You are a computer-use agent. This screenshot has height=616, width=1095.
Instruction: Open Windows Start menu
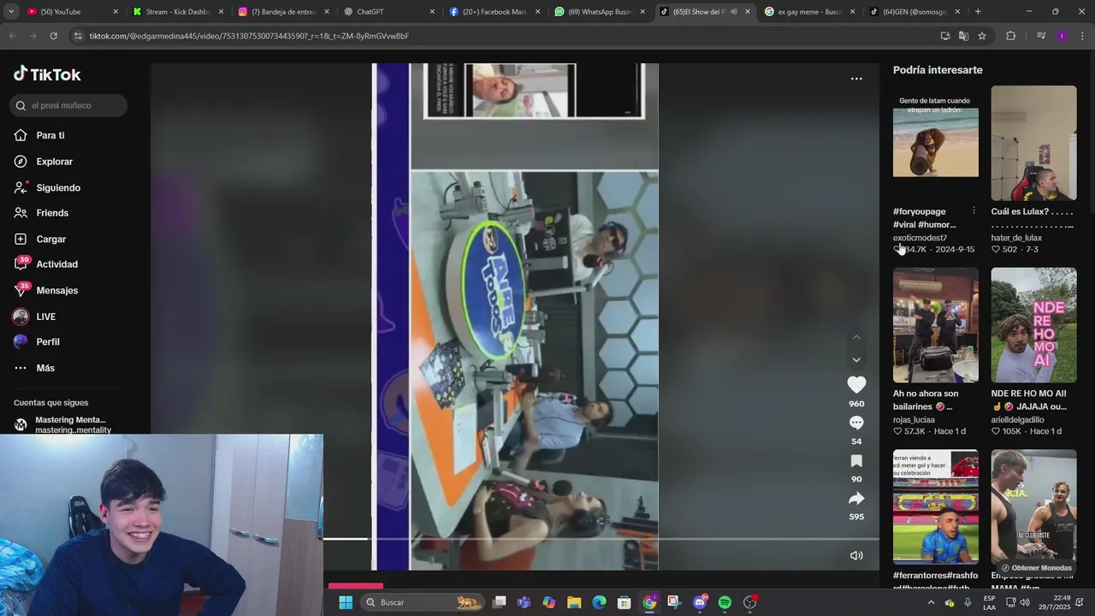pos(346,602)
